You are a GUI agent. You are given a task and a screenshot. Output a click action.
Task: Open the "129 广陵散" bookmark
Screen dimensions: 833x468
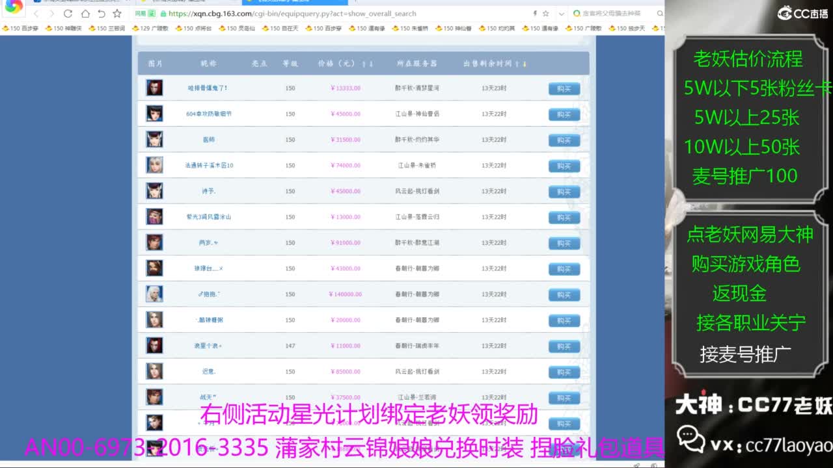click(x=150, y=29)
